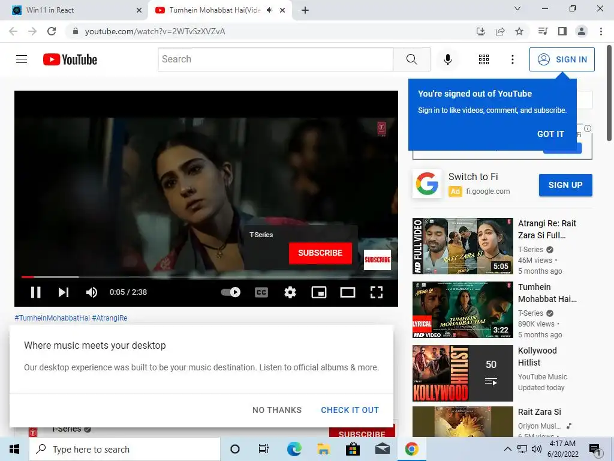Dismiss the signed-out tooltip with GOT IT
This screenshot has width=614, height=461.
[x=550, y=134]
